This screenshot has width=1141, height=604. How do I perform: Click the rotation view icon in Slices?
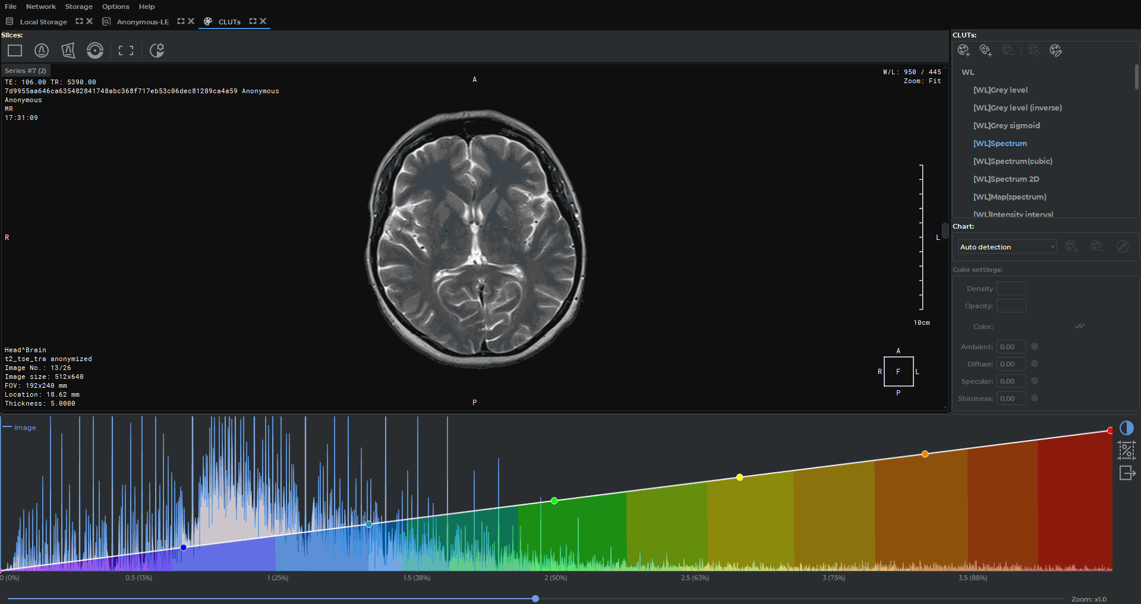click(x=95, y=50)
